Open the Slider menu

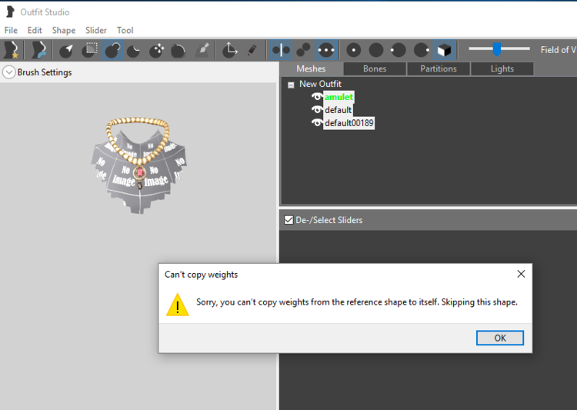click(96, 30)
